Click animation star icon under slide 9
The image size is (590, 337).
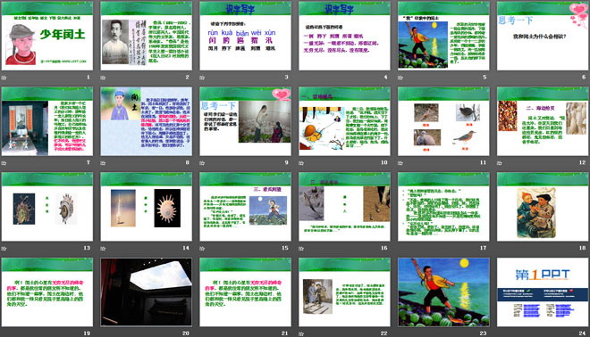pos(202,163)
